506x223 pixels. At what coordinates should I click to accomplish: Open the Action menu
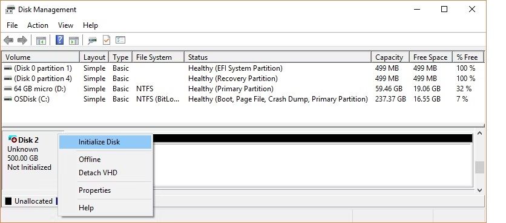click(x=38, y=25)
